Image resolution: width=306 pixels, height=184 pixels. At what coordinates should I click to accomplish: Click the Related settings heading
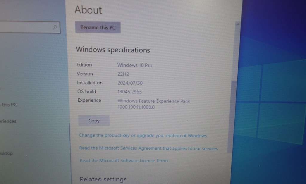(103, 179)
